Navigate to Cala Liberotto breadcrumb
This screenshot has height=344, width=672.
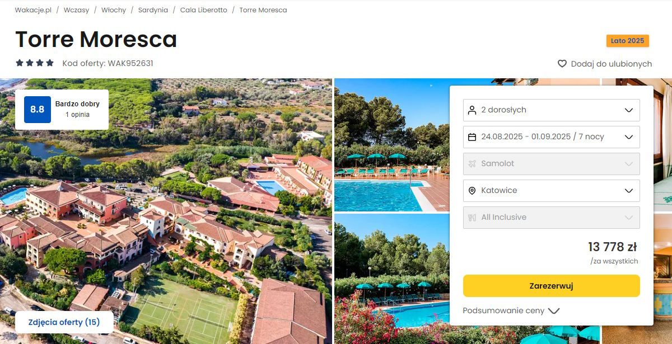pyautogui.click(x=204, y=10)
